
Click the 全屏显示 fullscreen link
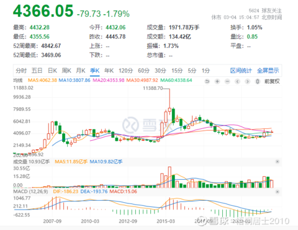268,71
